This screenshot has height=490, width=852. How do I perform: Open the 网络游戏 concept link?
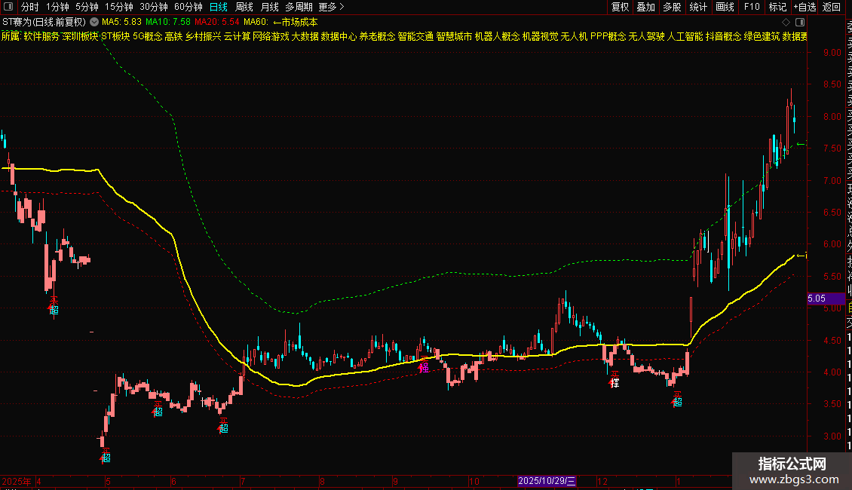pyautogui.click(x=271, y=36)
